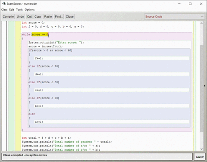Open the Class menu

click(x=4, y=9)
